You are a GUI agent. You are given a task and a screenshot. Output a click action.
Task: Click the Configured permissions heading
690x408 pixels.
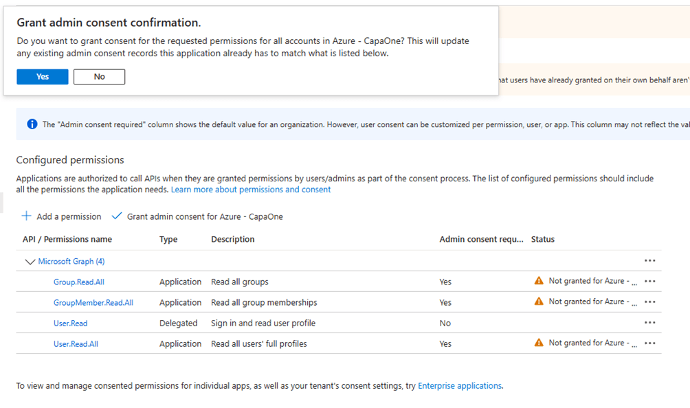[x=70, y=159]
